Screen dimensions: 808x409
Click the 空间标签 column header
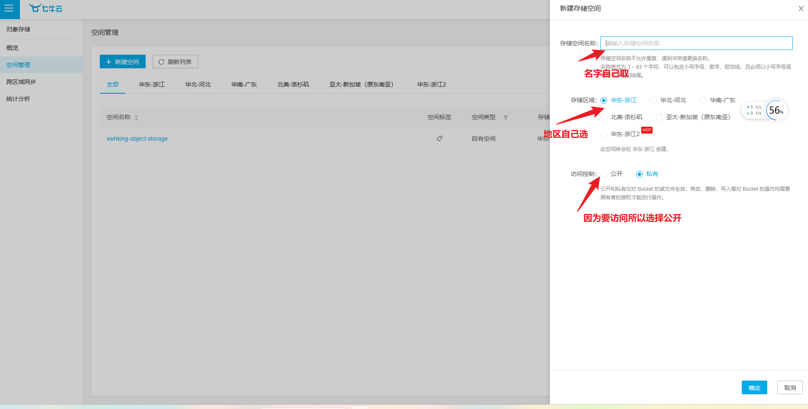click(439, 117)
